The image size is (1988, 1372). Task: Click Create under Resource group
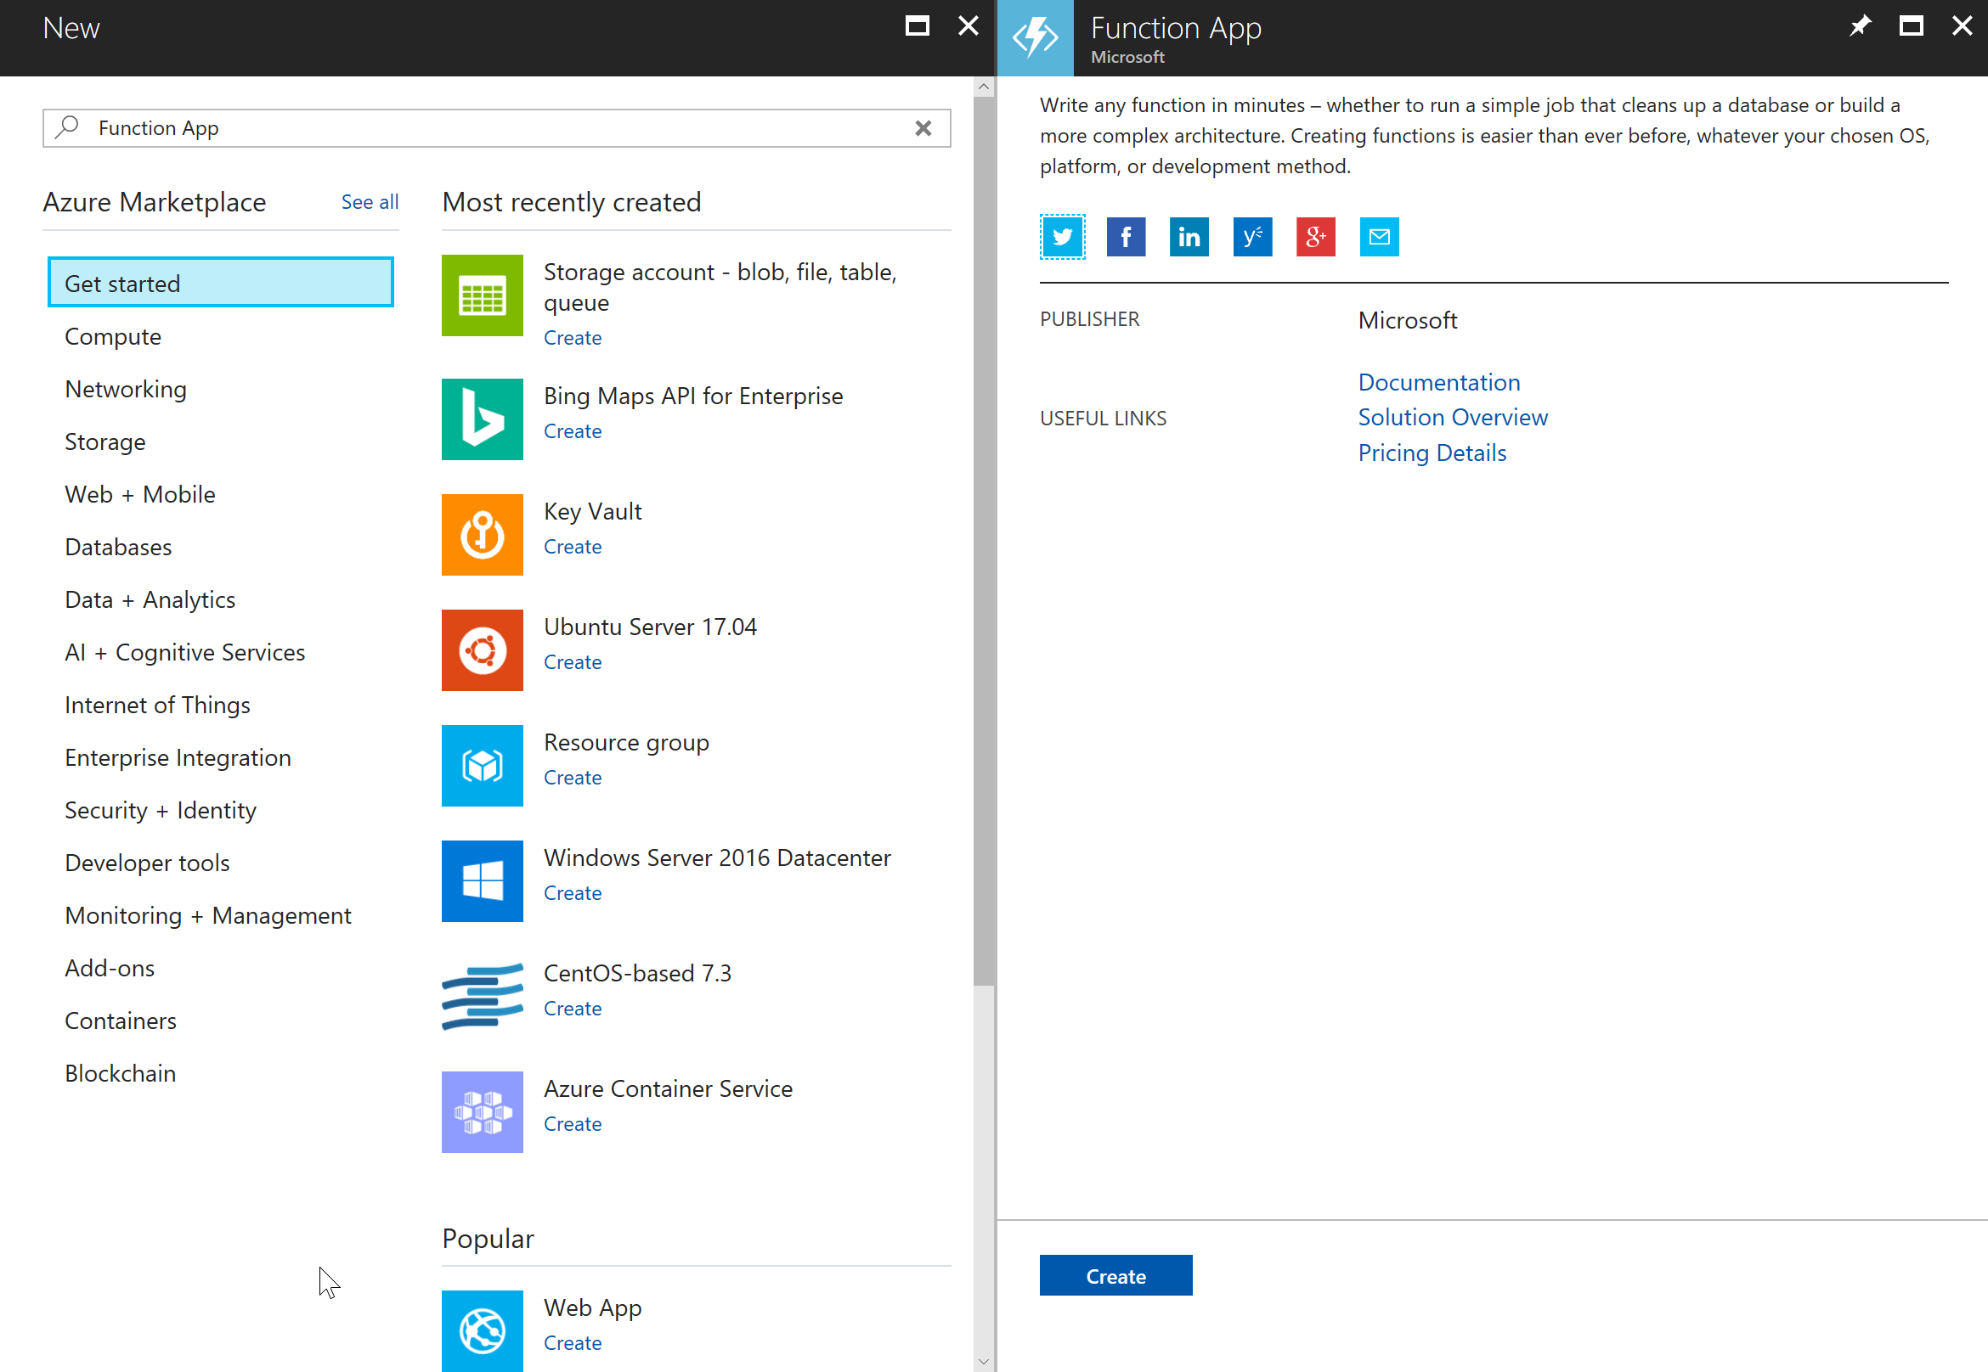tap(573, 778)
